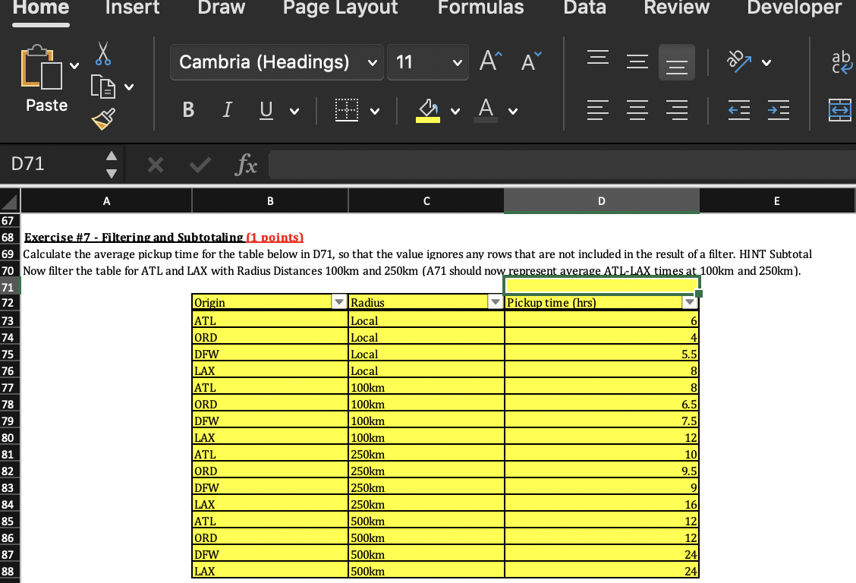This screenshot has width=856, height=583.
Task: Open the Origin column filter dropdown
Action: 339,301
